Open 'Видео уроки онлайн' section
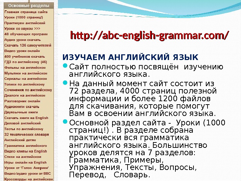This screenshot has width=241, height=181. (22, 51)
